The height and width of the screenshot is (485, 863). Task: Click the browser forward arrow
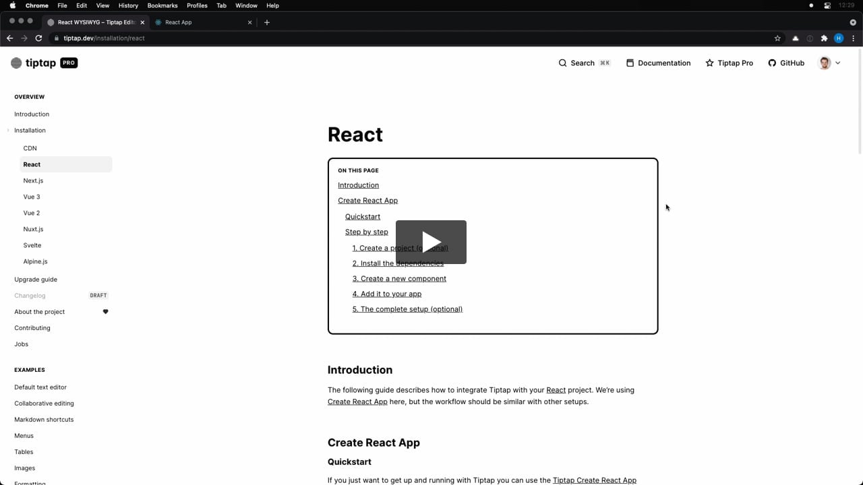coord(24,38)
